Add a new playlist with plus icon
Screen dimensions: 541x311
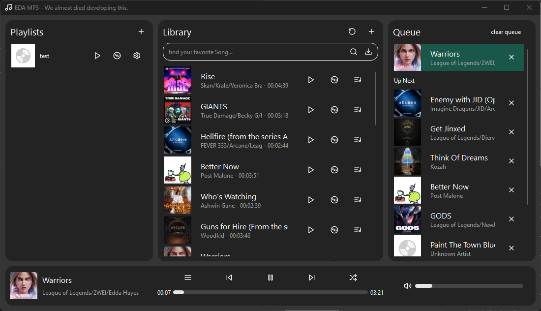point(141,31)
